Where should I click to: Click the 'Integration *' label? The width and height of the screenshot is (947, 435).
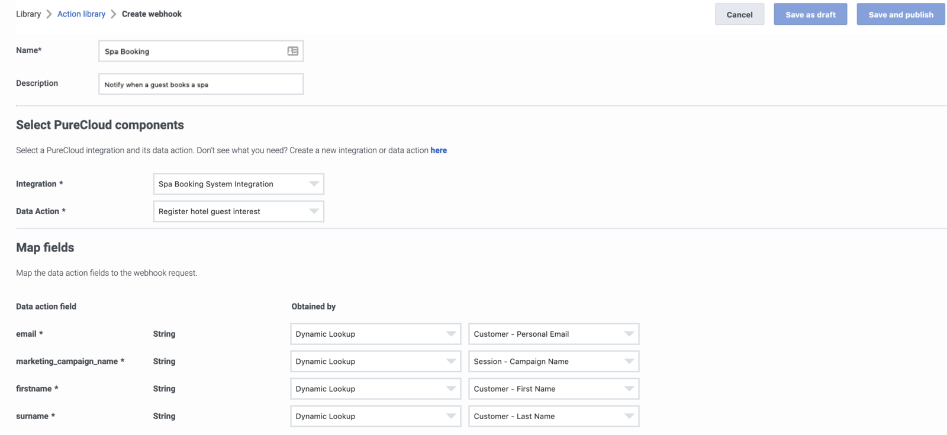(40, 184)
